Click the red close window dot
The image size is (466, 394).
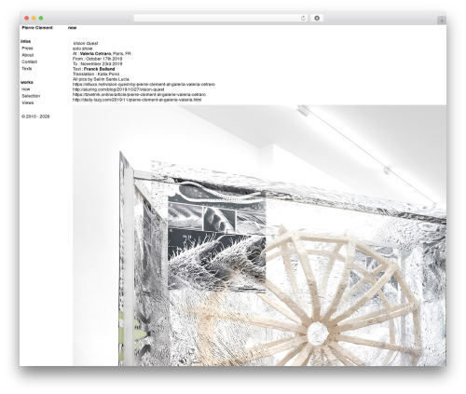click(27, 18)
